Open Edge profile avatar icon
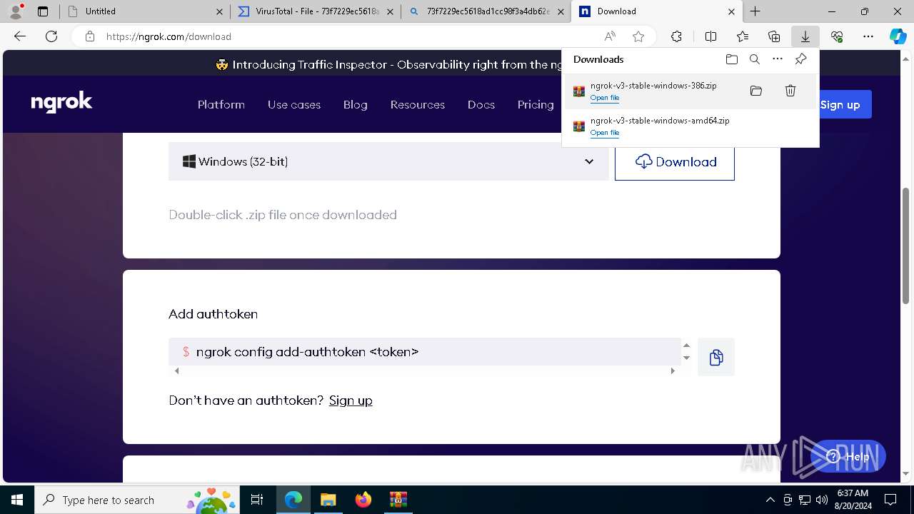This screenshot has width=914, height=514. (x=16, y=11)
